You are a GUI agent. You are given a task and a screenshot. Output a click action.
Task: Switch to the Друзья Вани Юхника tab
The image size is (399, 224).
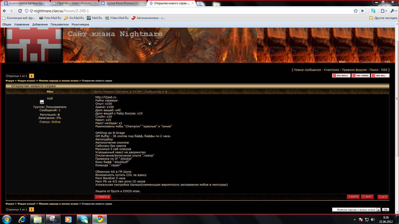[123, 3]
